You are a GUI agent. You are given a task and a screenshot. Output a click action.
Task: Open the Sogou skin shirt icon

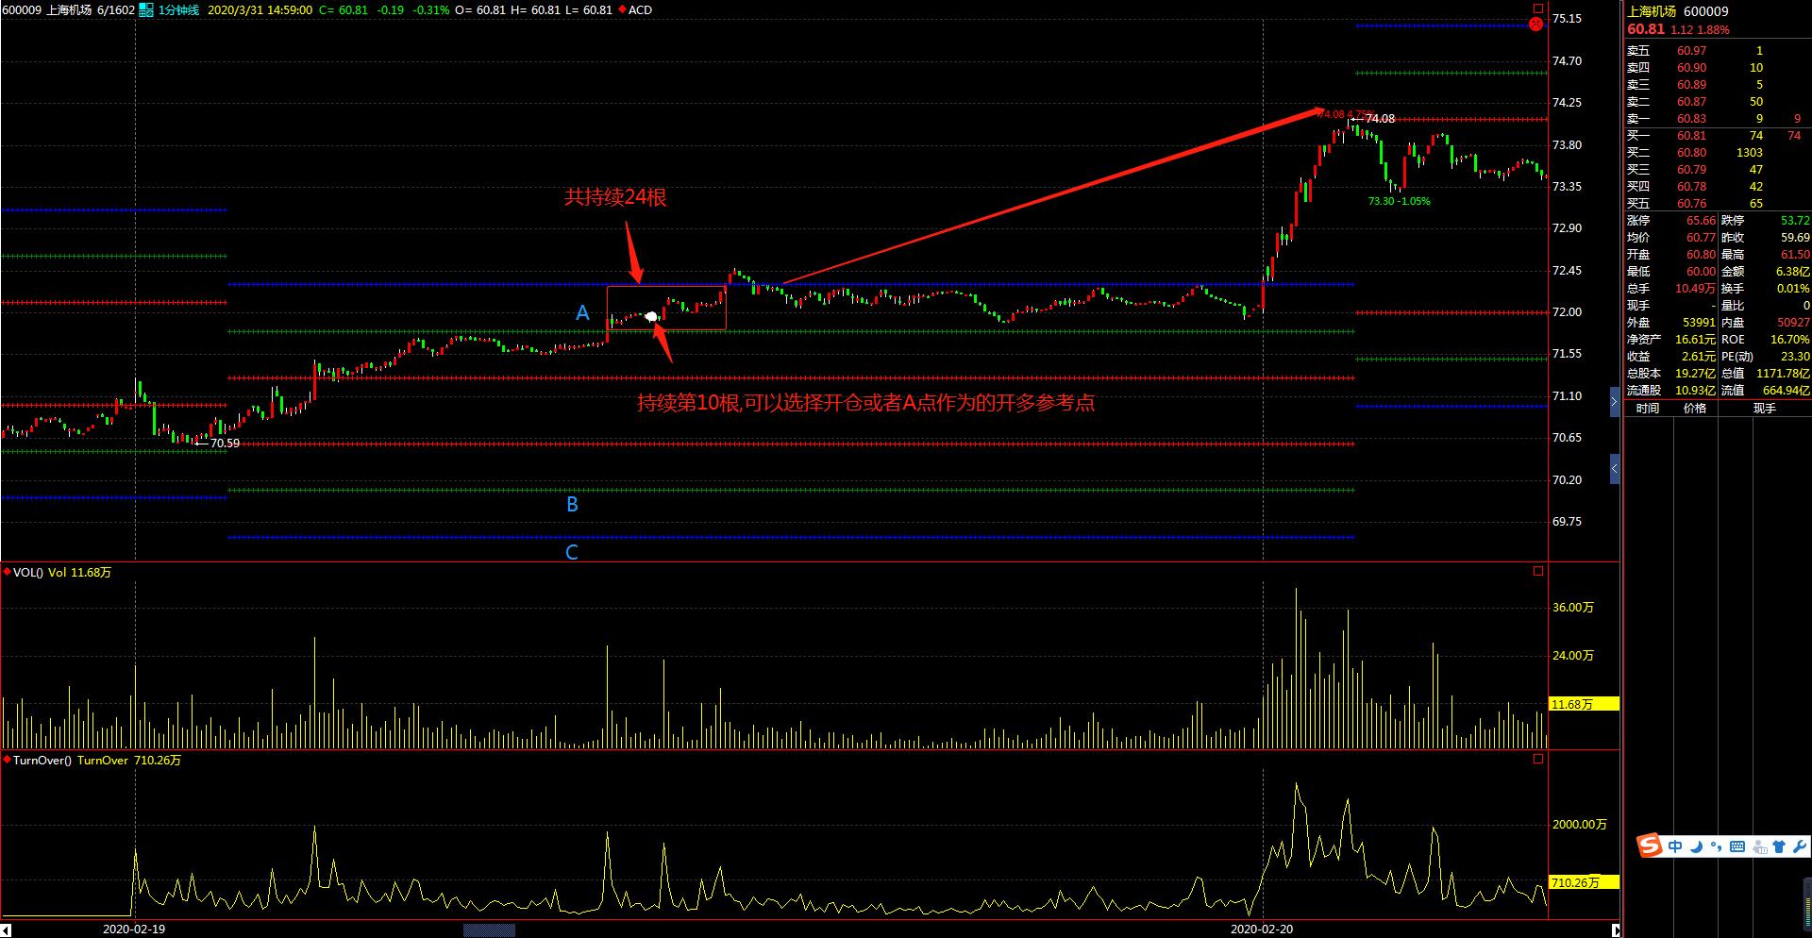point(1779,846)
